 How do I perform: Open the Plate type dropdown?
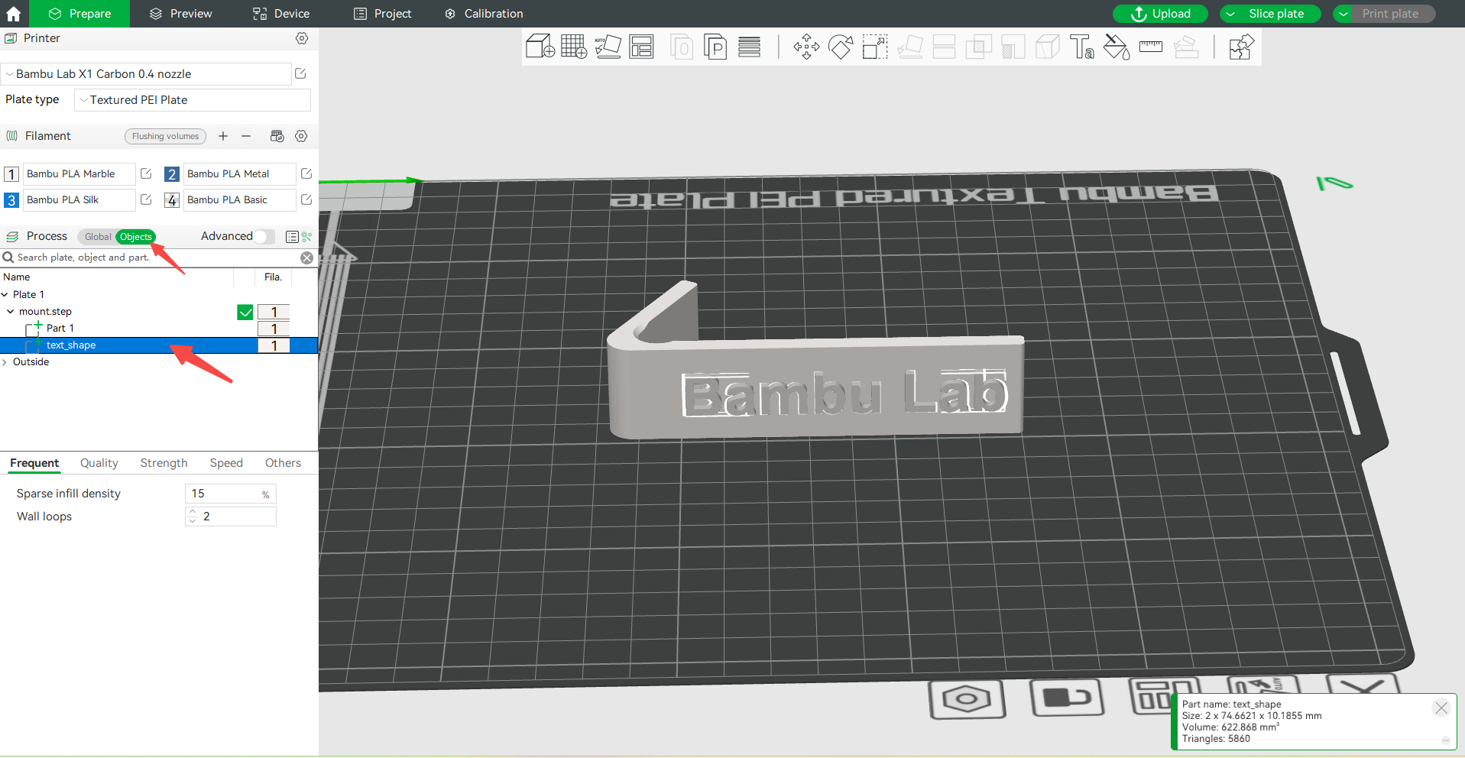pyautogui.click(x=193, y=100)
